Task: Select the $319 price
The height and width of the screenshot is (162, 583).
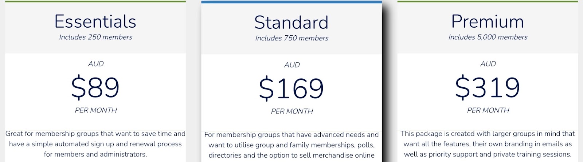Action: tap(488, 87)
